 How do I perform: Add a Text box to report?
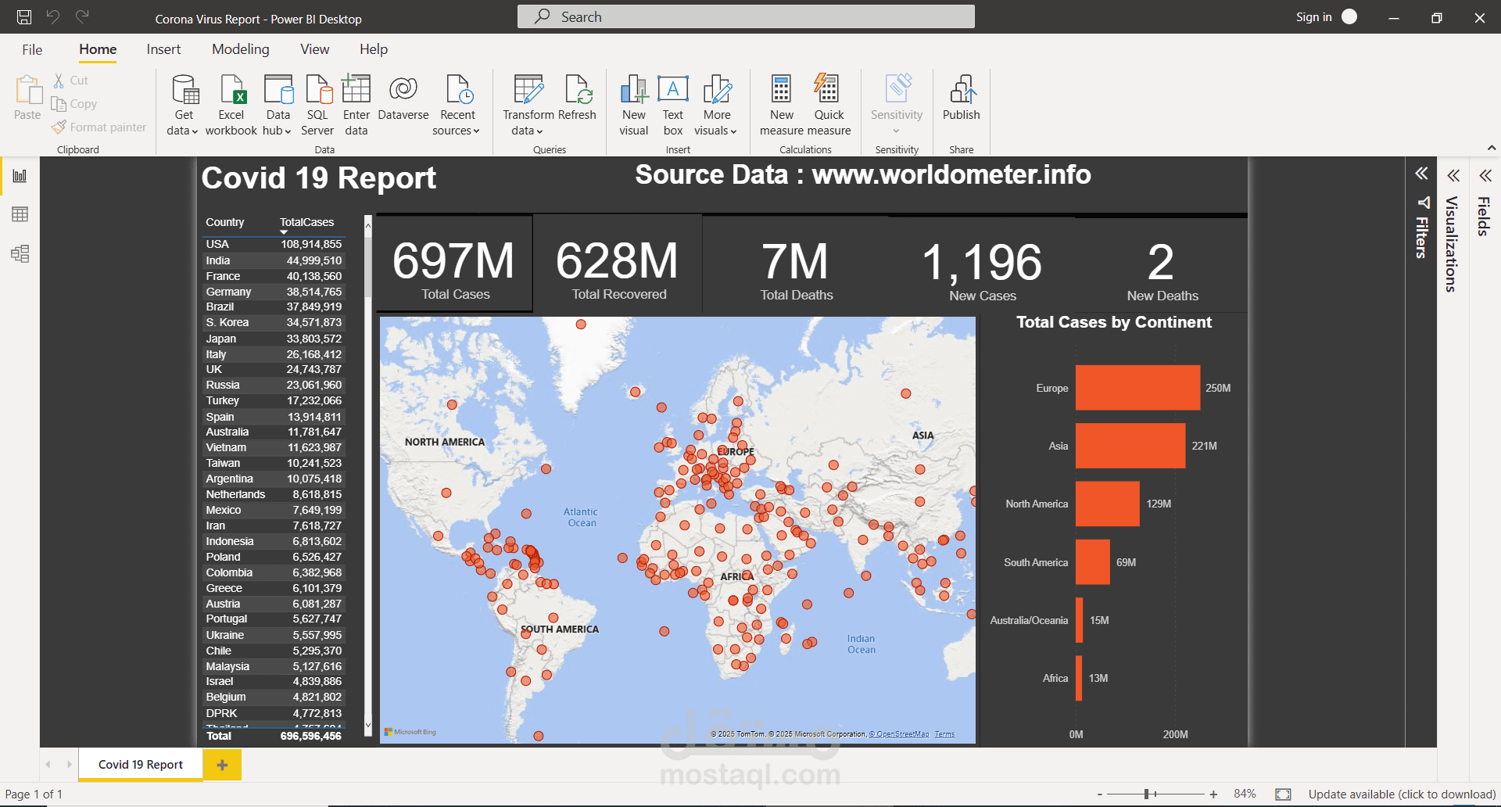point(672,91)
